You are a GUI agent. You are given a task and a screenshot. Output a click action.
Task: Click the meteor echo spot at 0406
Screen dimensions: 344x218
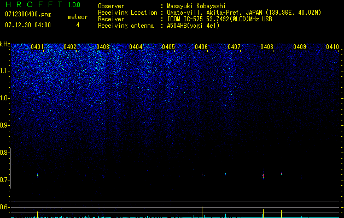(x=202, y=175)
